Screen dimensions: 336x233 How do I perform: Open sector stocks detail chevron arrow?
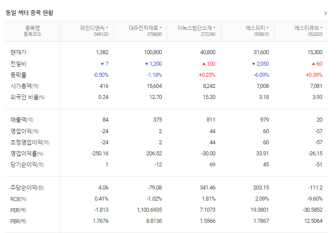[x=325, y=13]
